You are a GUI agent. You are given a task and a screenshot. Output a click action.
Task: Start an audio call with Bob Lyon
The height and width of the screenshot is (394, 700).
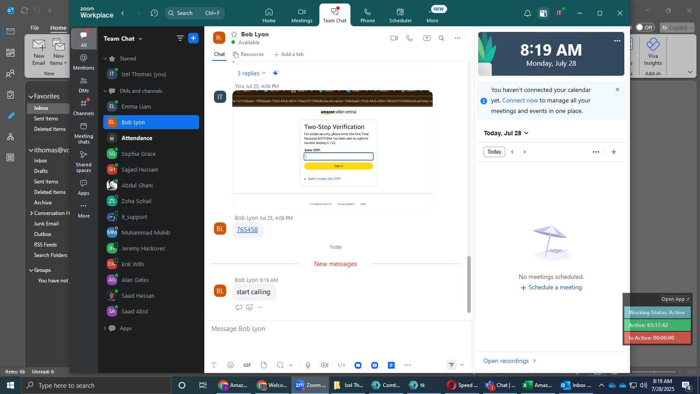click(409, 38)
